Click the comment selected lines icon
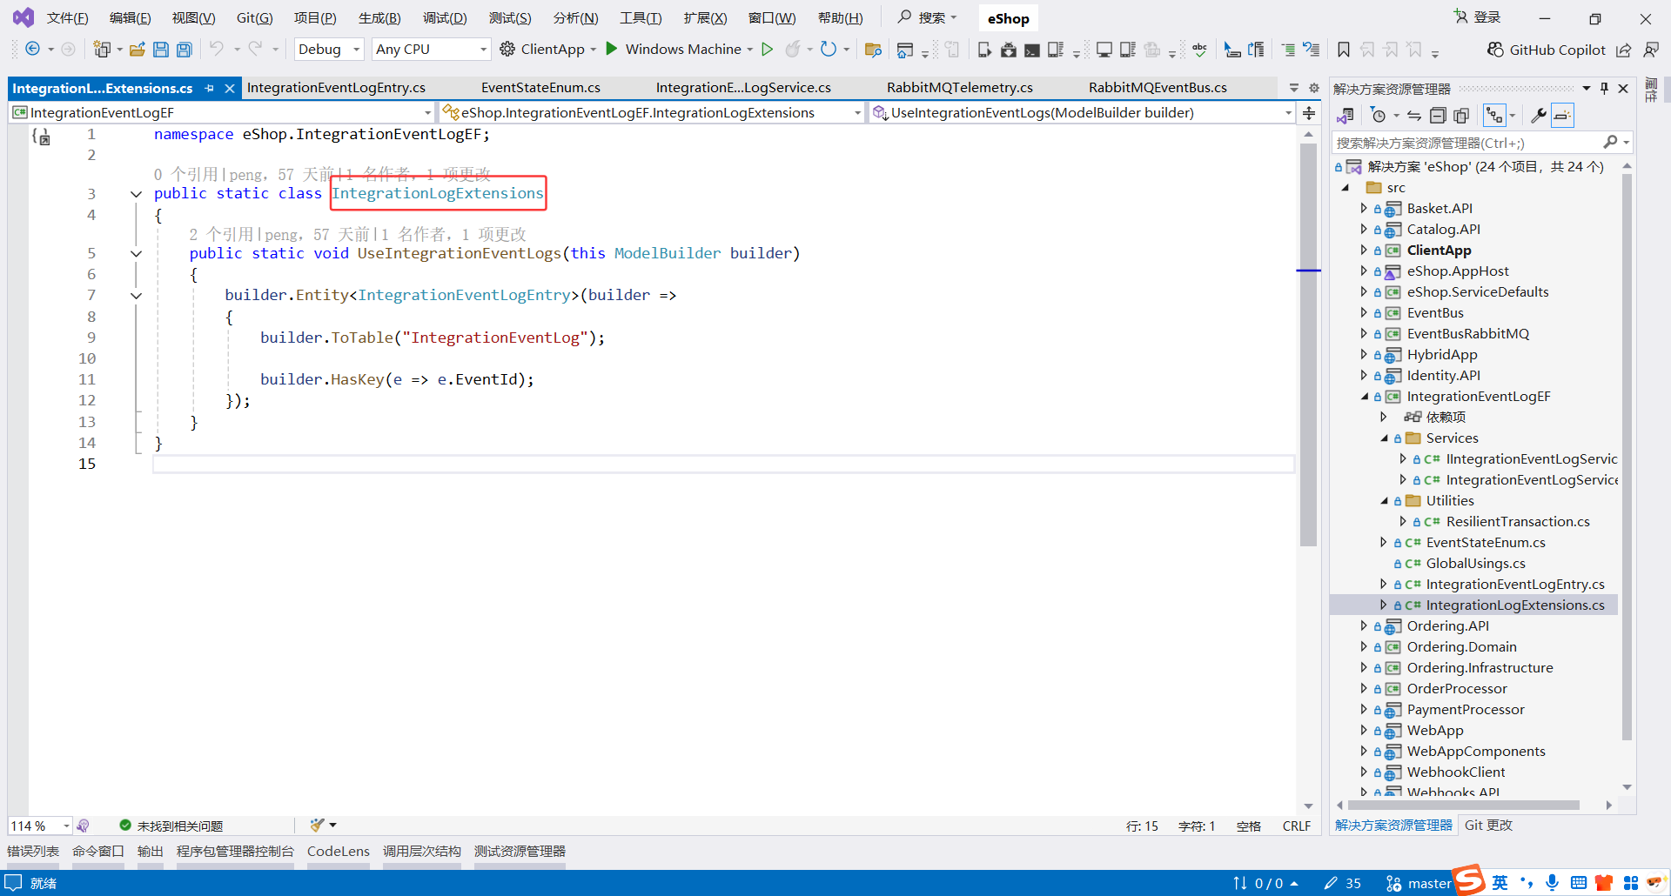This screenshot has width=1671, height=896. (x=1288, y=50)
